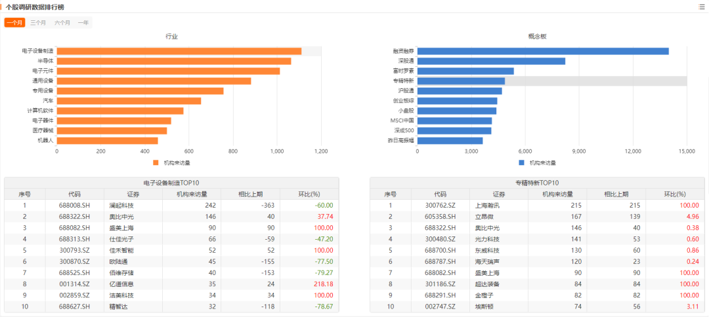Switch to the 三个月 period tab

[x=39, y=22]
